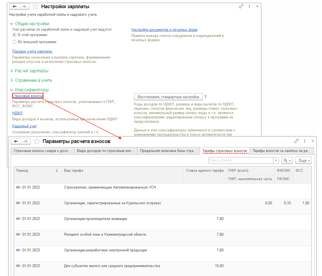This screenshot has height=276, width=322.
Task: Click the favorites star next to Настройки зарплаты
Action: [35, 7]
